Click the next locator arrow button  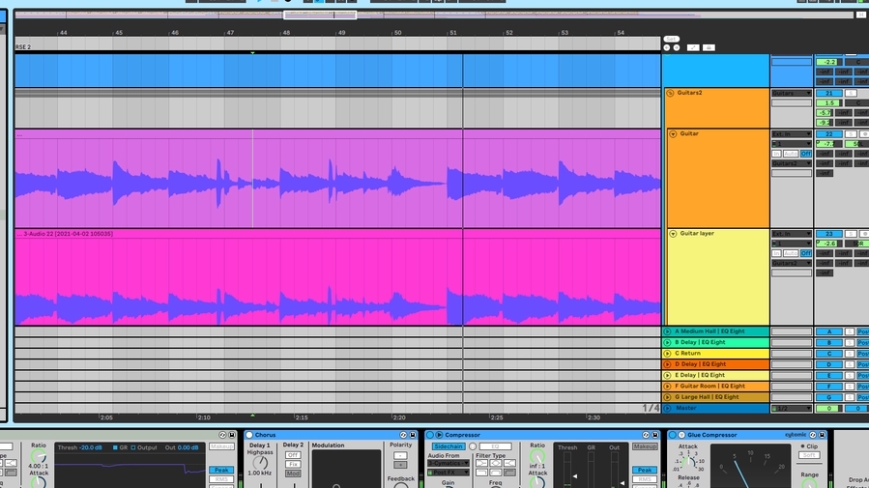[x=677, y=47]
